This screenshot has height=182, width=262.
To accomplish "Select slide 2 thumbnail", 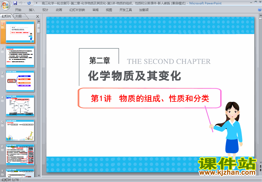I will click(x=20, y=56).
